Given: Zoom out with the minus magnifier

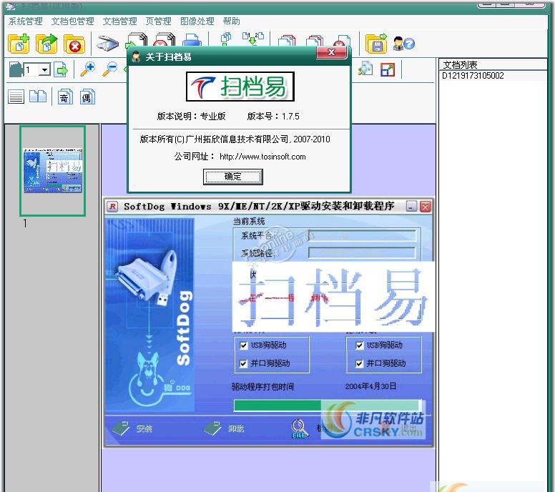Looking at the screenshot, I should 109,69.
